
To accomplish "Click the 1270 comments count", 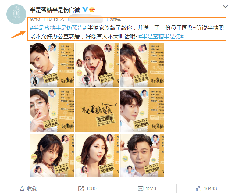I will 151,188.
